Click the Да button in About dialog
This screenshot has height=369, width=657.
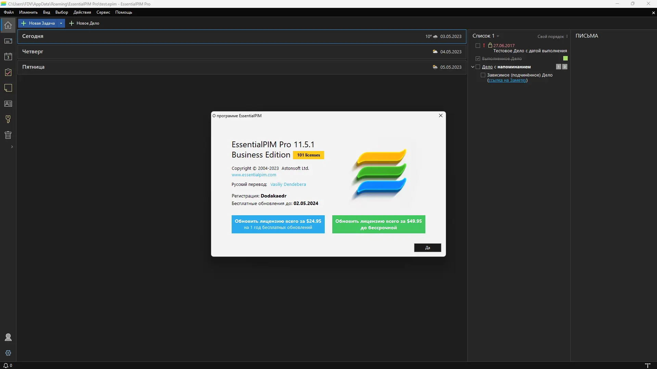pyautogui.click(x=427, y=248)
